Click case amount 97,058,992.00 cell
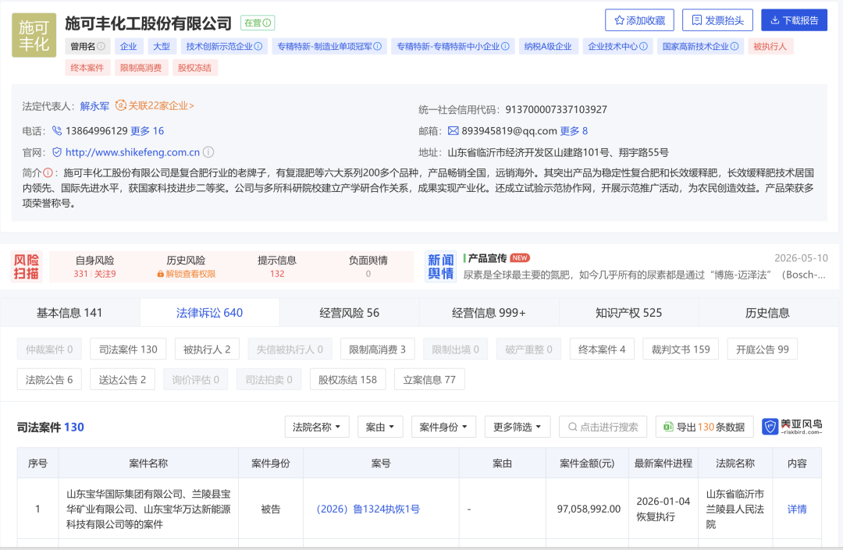Screen dimensions: 843x550 [x=589, y=509]
